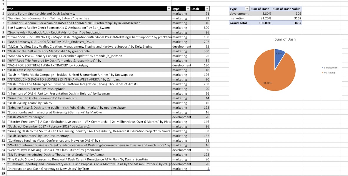The height and width of the screenshot is (176, 348).
Task: Select row header 4
Action: pos(3,9)
